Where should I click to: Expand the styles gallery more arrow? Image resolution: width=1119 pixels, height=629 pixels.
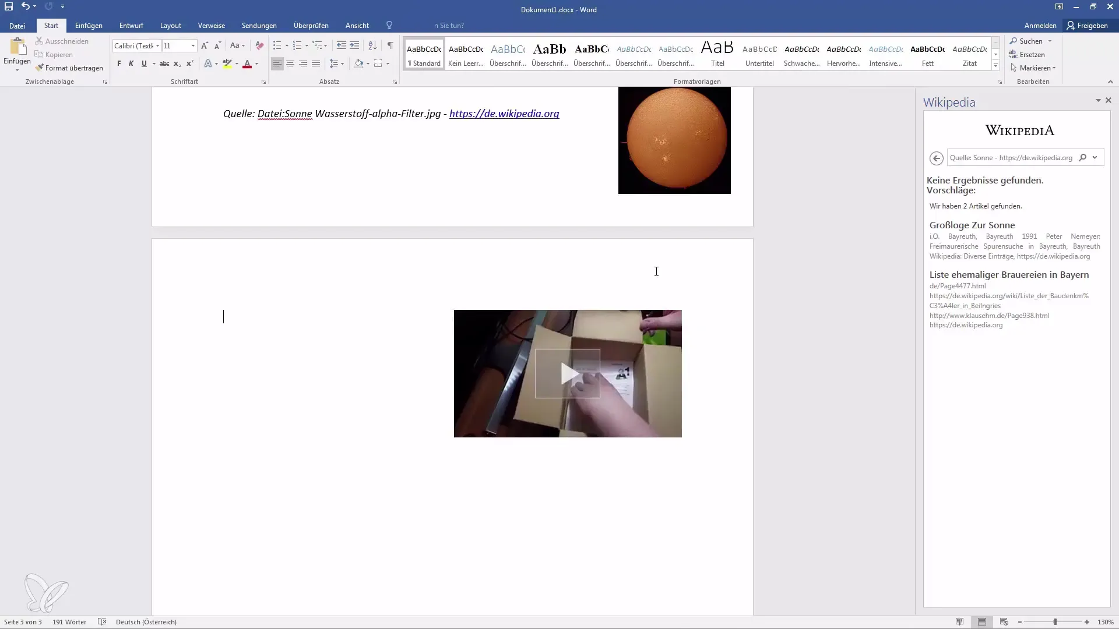click(995, 66)
